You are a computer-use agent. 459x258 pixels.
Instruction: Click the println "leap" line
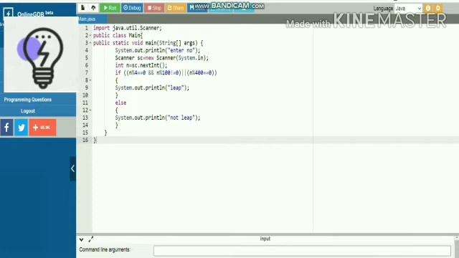(x=152, y=87)
